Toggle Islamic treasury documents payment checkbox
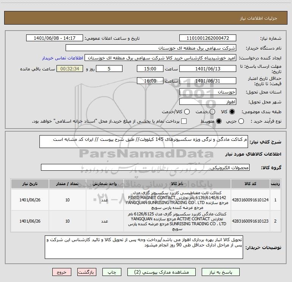The image size is (292, 282). [x=184, y=121]
